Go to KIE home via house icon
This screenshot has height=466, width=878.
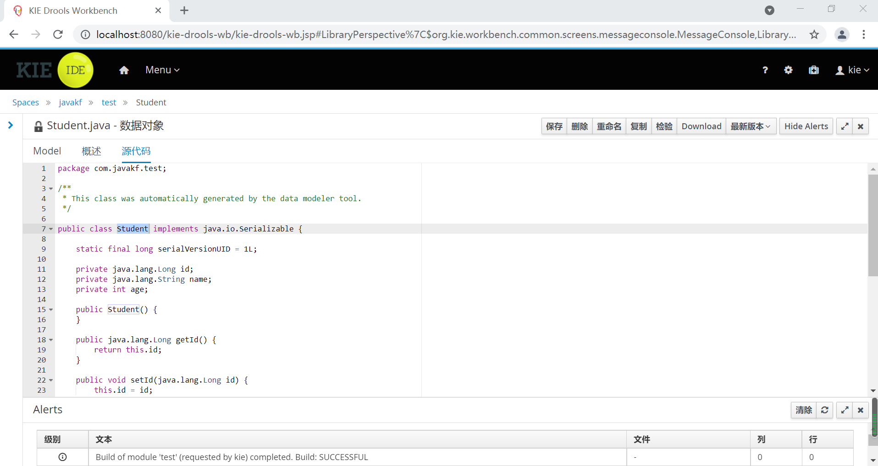(124, 70)
